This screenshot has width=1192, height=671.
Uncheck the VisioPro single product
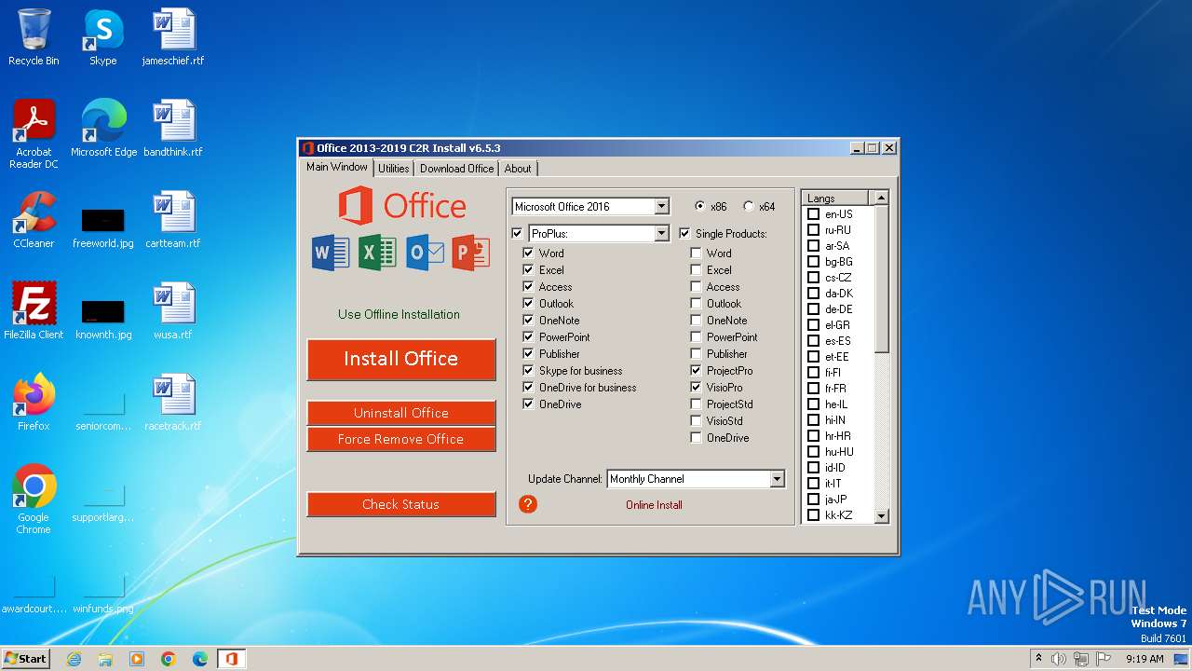(697, 387)
